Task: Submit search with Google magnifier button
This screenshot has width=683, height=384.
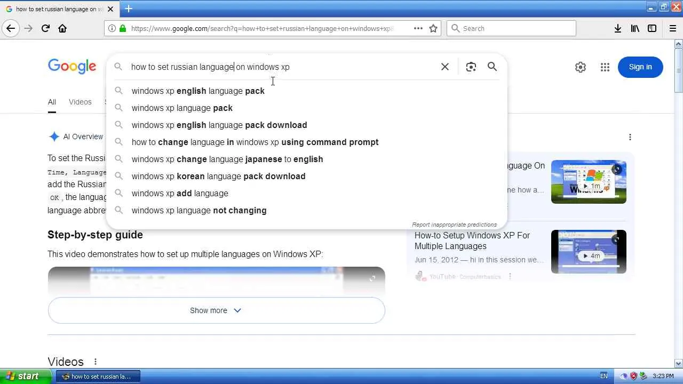Action: tap(492, 67)
